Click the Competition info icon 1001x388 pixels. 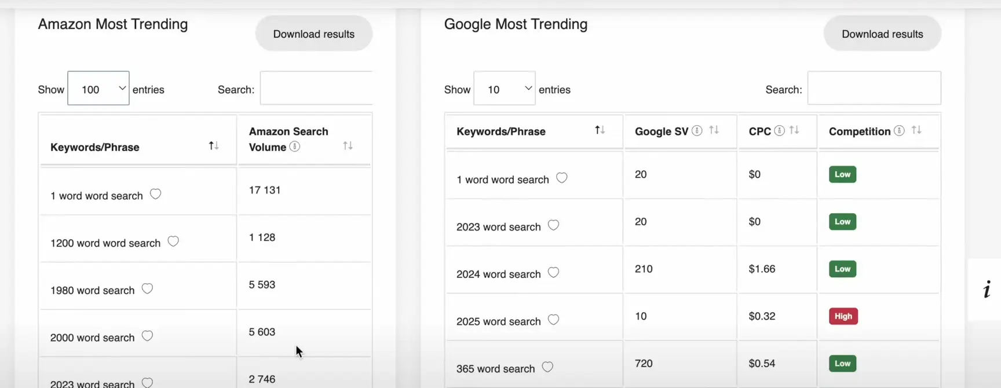click(899, 131)
